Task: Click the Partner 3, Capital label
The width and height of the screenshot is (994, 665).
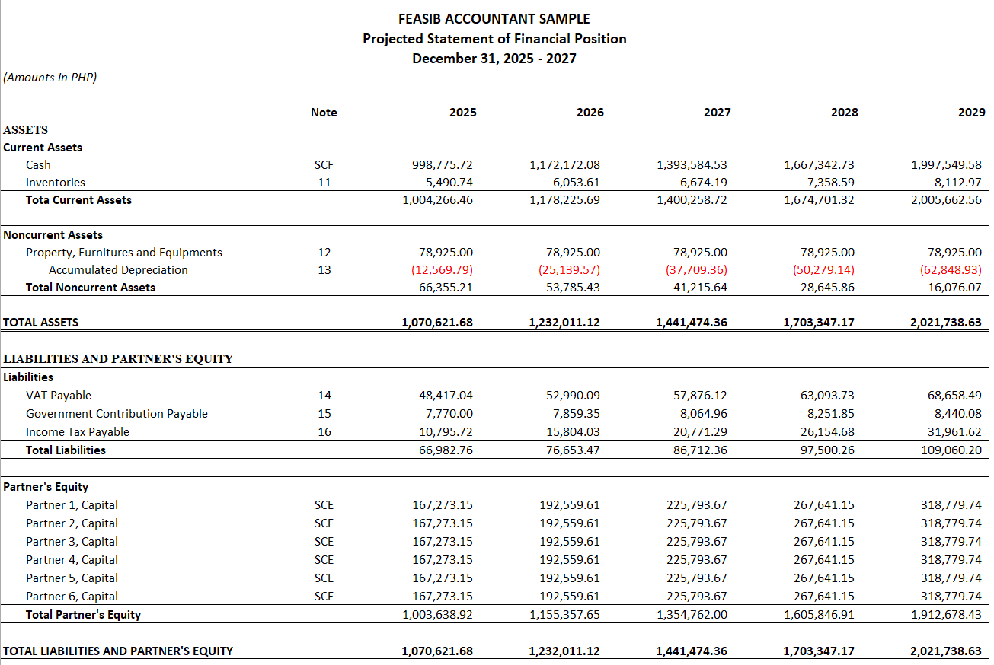Action: (x=72, y=541)
